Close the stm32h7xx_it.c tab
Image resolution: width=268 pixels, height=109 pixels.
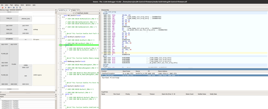(x=69, y=10)
